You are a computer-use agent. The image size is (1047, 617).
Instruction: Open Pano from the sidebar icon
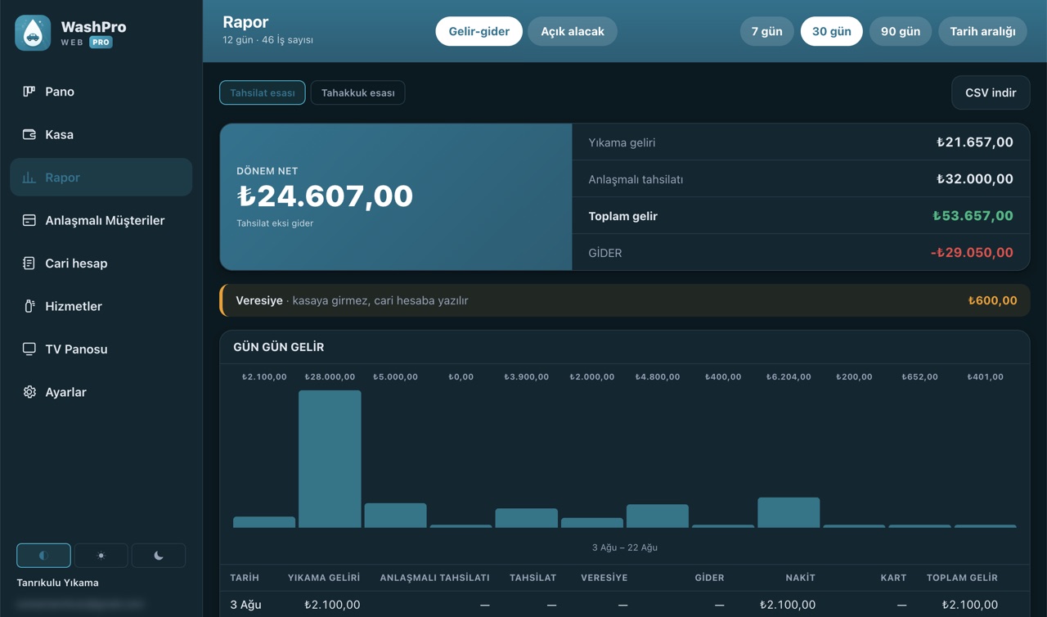point(29,92)
